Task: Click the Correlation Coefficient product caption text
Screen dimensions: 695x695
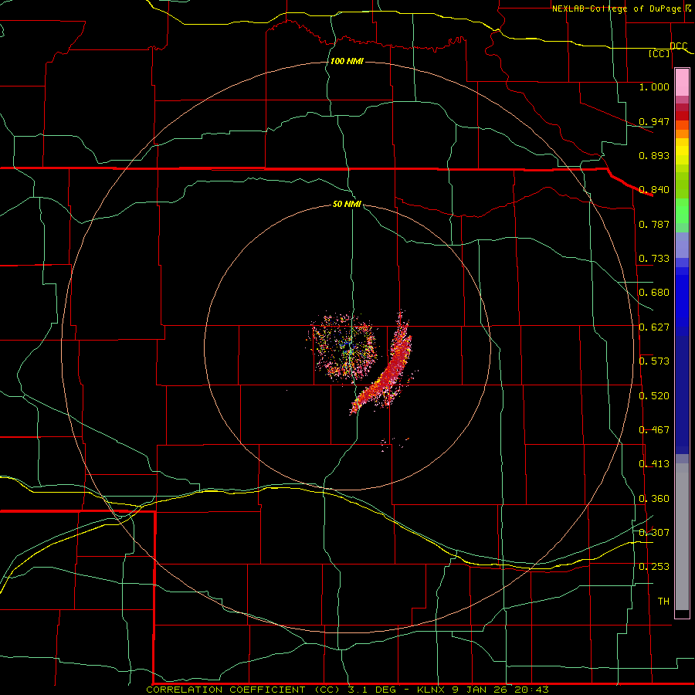Action: click(x=347, y=690)
